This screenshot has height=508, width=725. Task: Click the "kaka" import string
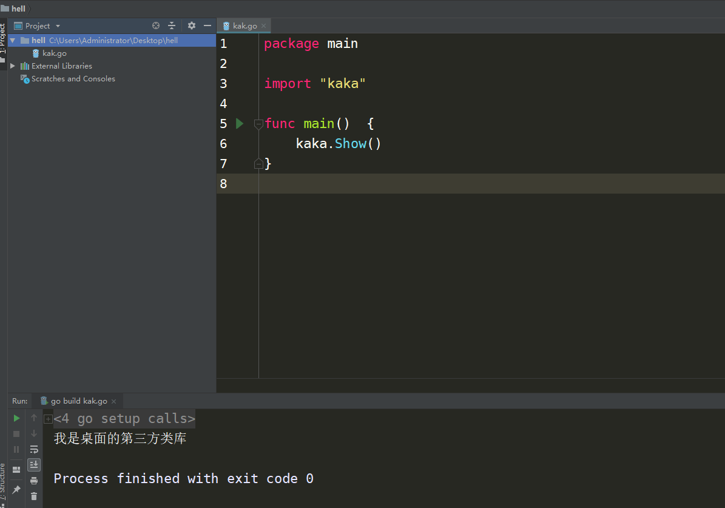pyautogui.click(x=343, y=84)
